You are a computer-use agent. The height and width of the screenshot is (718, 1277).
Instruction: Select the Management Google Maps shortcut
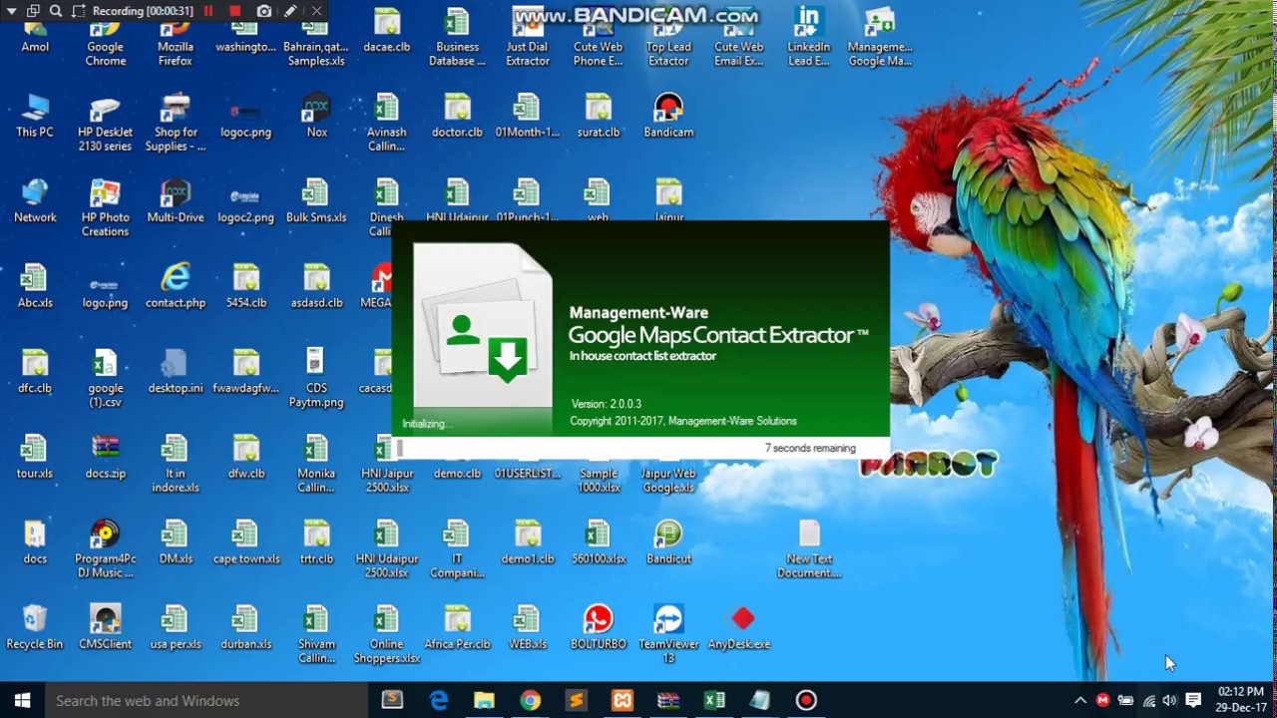tap(880, 38)
